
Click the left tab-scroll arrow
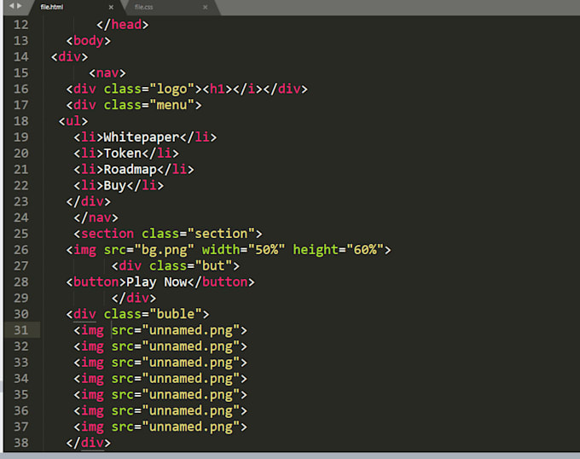tap(11, 6)
